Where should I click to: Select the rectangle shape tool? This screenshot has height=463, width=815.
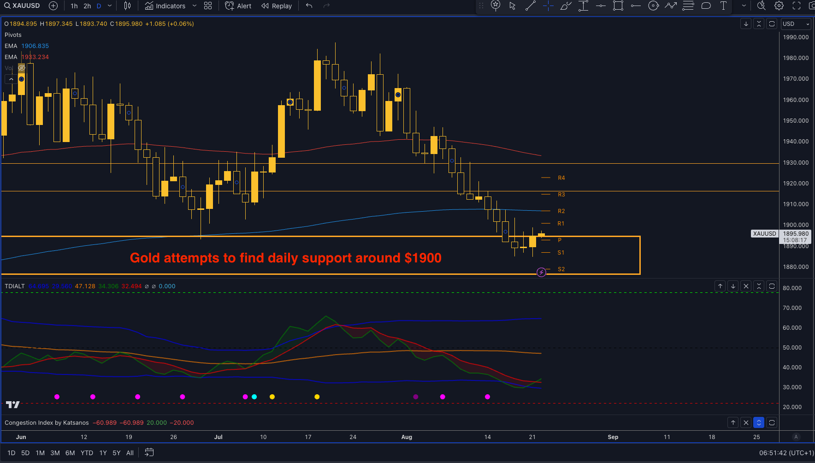[618, 6]
